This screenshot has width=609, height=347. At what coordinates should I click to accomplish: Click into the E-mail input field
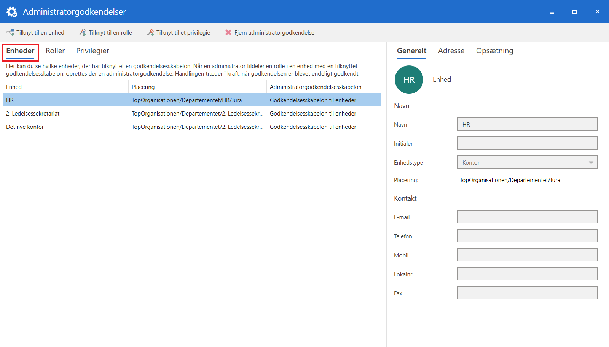[x=527, y=217]
